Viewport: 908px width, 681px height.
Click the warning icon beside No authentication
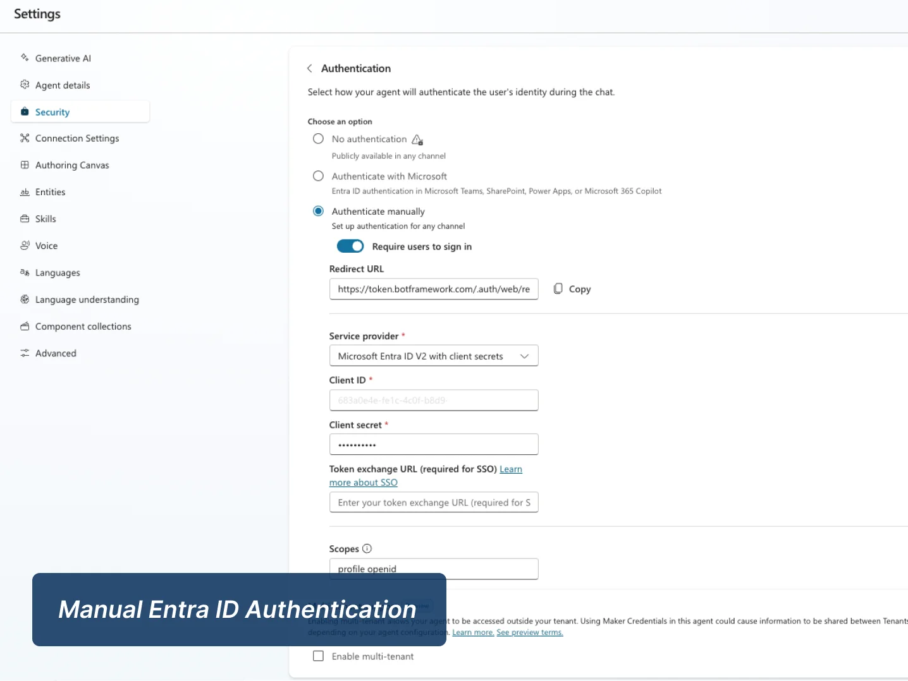(417, 139)
